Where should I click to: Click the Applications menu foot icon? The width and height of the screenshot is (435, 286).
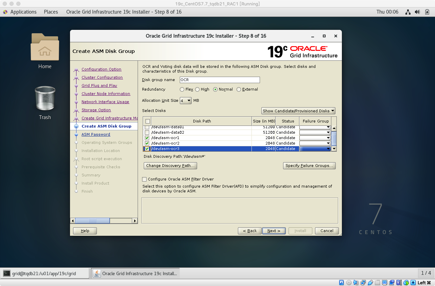tap(5, 12)
